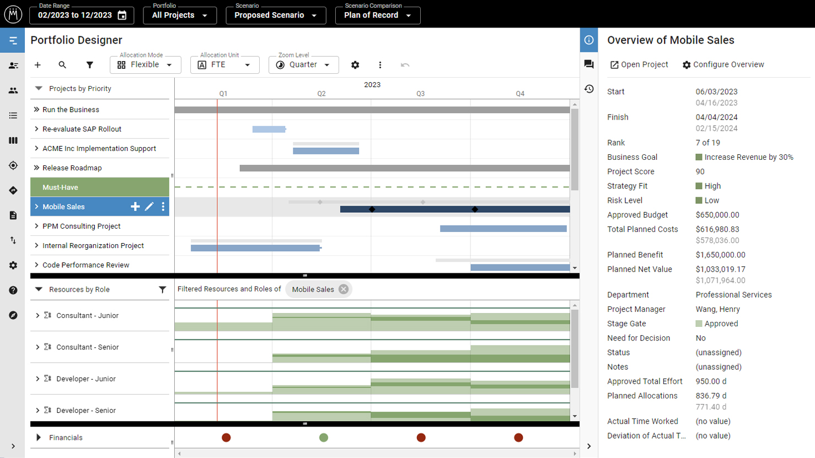Expand the Consultant - Junior role
The image size is (815, 458).
coord(37,315)
